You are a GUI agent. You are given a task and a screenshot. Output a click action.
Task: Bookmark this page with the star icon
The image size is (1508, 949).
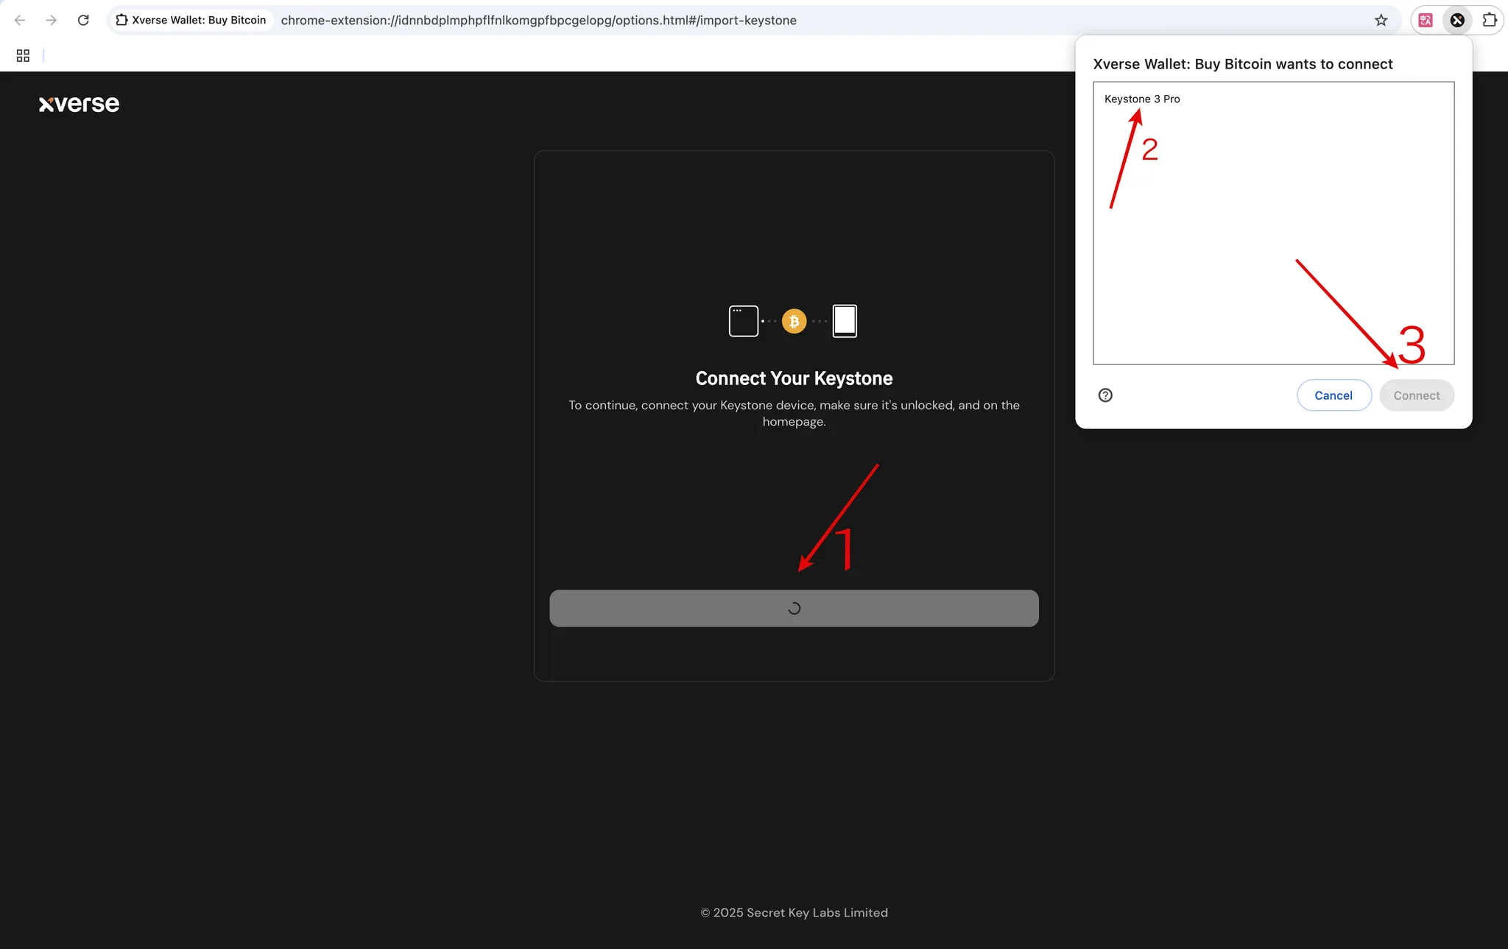pos(1381,20)
